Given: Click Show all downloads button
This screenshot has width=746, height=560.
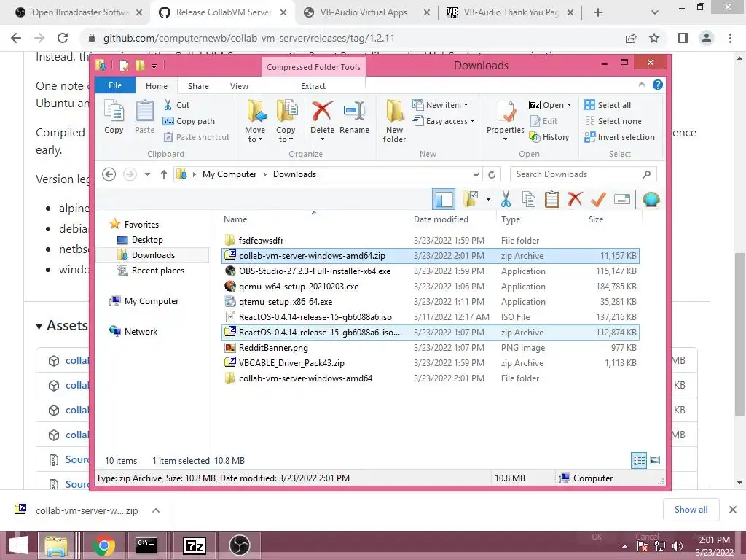Looking at the screenshot, I should pyautogui.click(x=691, y=510).
